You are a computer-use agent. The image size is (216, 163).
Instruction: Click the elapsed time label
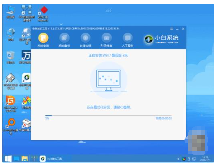pyautogui.click(x=164, y=118)
